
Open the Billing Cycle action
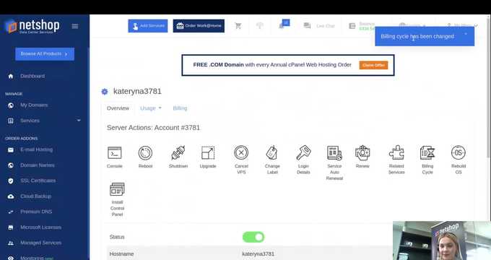[427, 160]
